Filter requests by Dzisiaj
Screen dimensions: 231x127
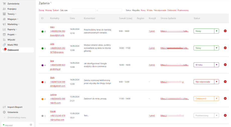[x=41, y=10]
